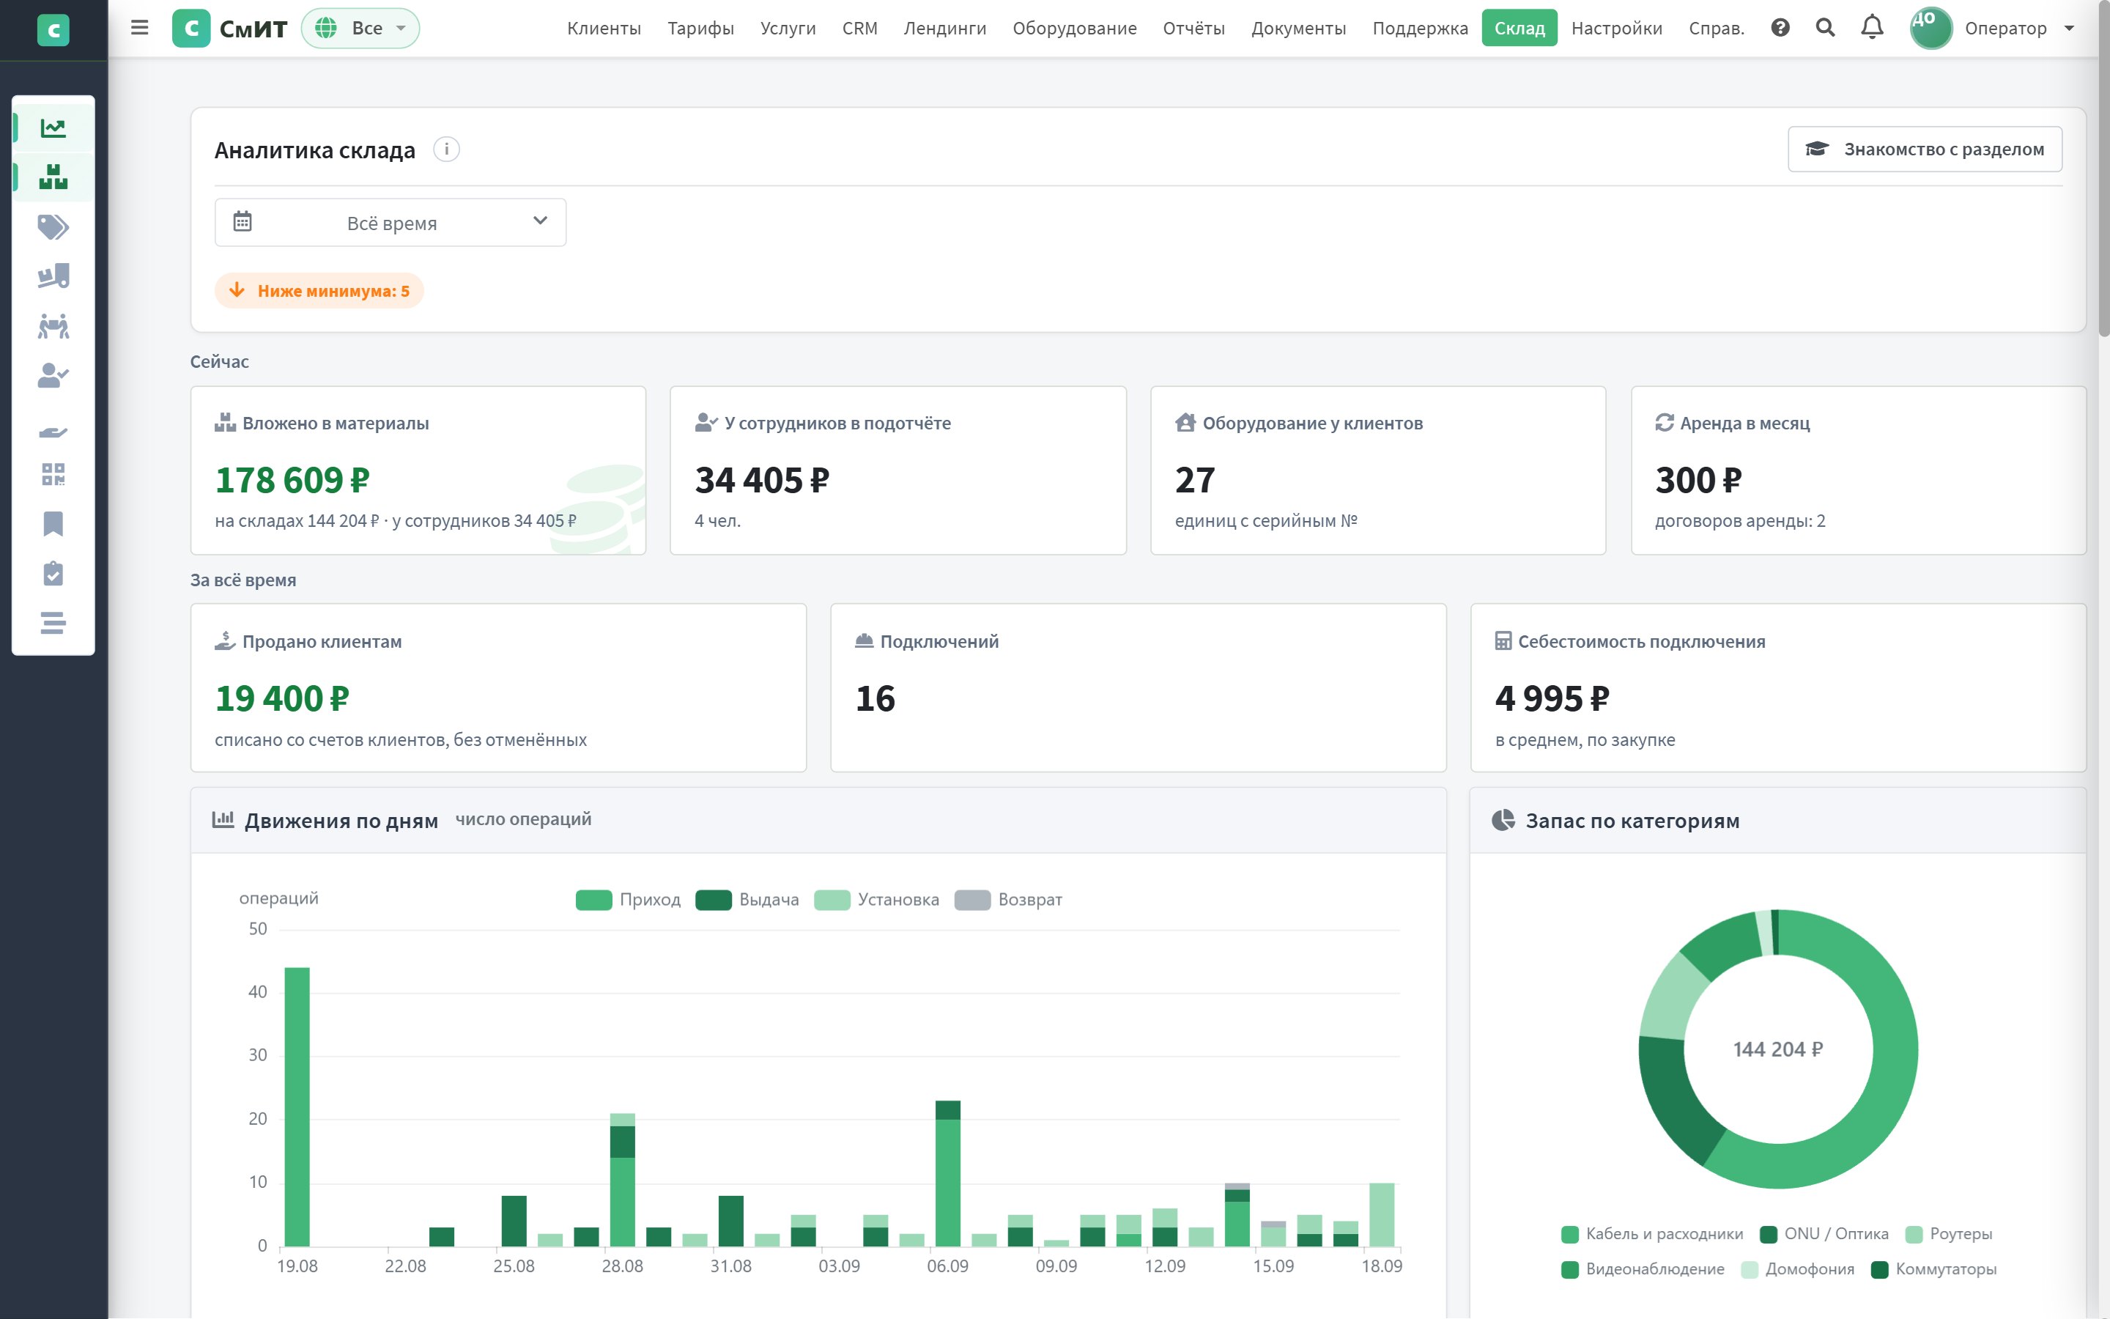The image size is (2110, 1319).
Task: Open the Лендинги link
Action: point(944,28)
